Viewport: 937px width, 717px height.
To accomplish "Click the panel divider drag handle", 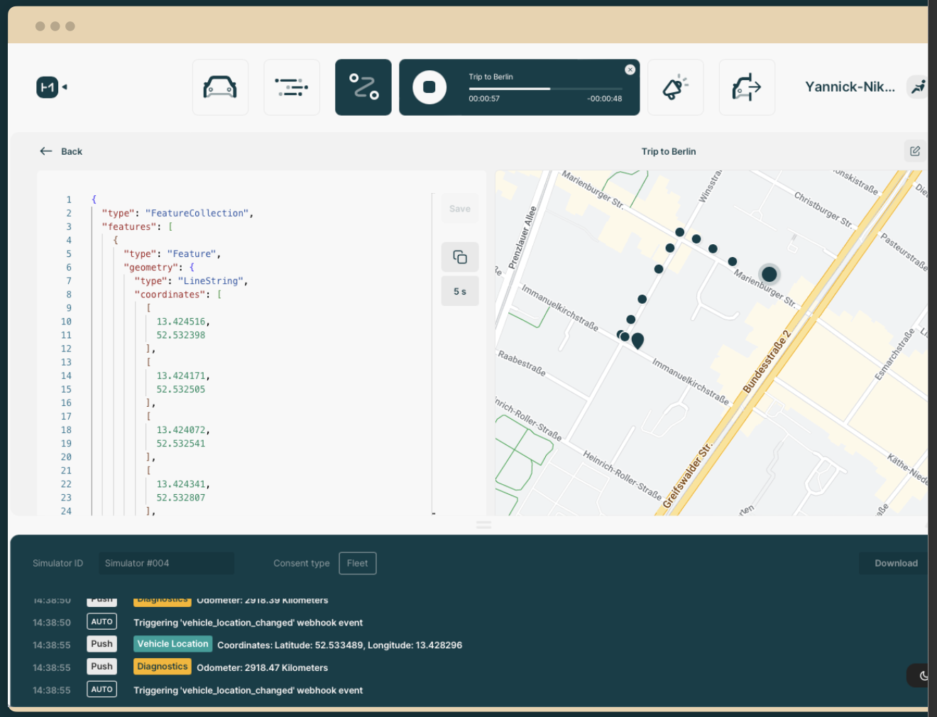I will [484, 525].
